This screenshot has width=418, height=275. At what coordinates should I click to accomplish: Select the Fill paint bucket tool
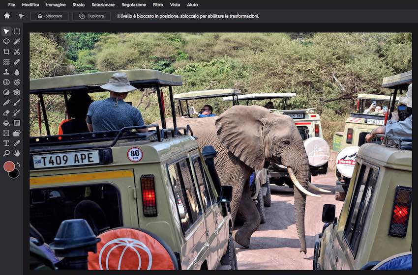coord(6,123)
